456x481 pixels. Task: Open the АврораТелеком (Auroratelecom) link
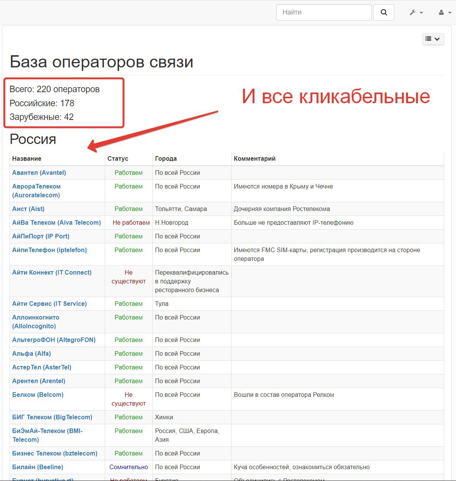click(x=36, y=191)
